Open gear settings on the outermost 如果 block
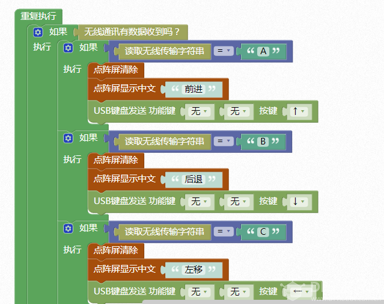The height and width of the screenshot is (304, 384). (x=38, y=32)
